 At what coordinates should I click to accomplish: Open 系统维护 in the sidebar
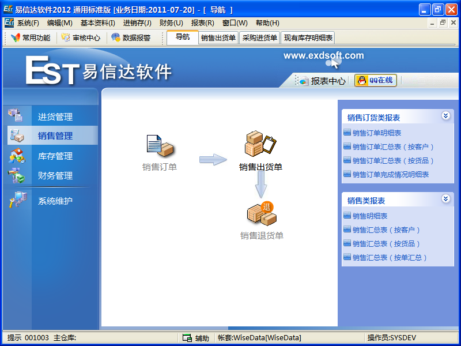pos(55,201)
